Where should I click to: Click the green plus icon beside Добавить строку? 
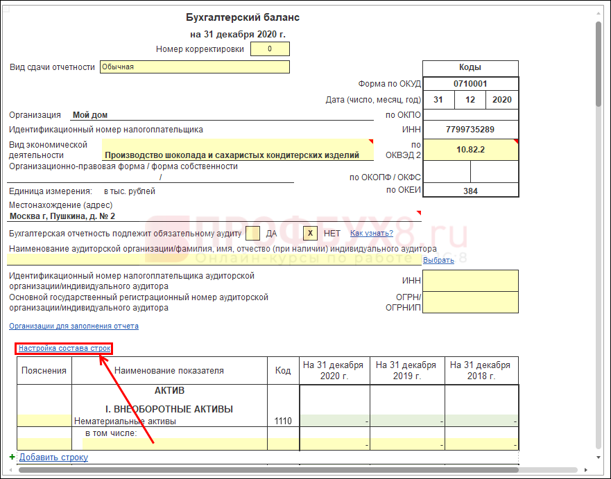(12, 457)
